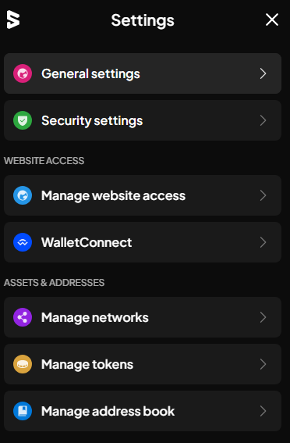Select the Manage website access entry
Screen dimensions: 290x443
[143, 195]
